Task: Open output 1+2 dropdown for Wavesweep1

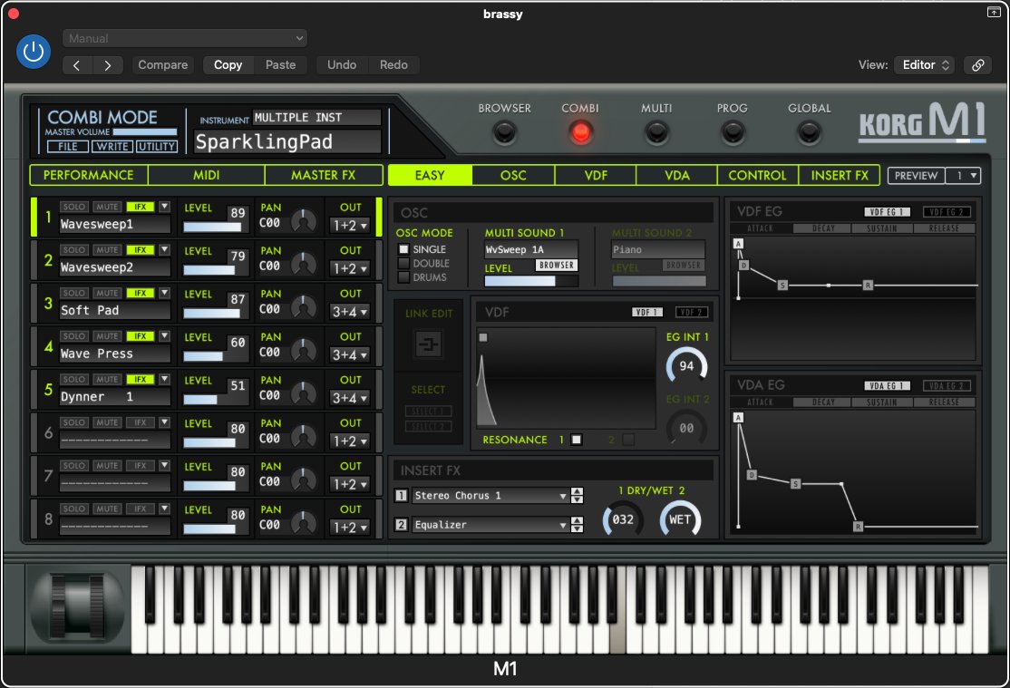Action: point(350,226)
